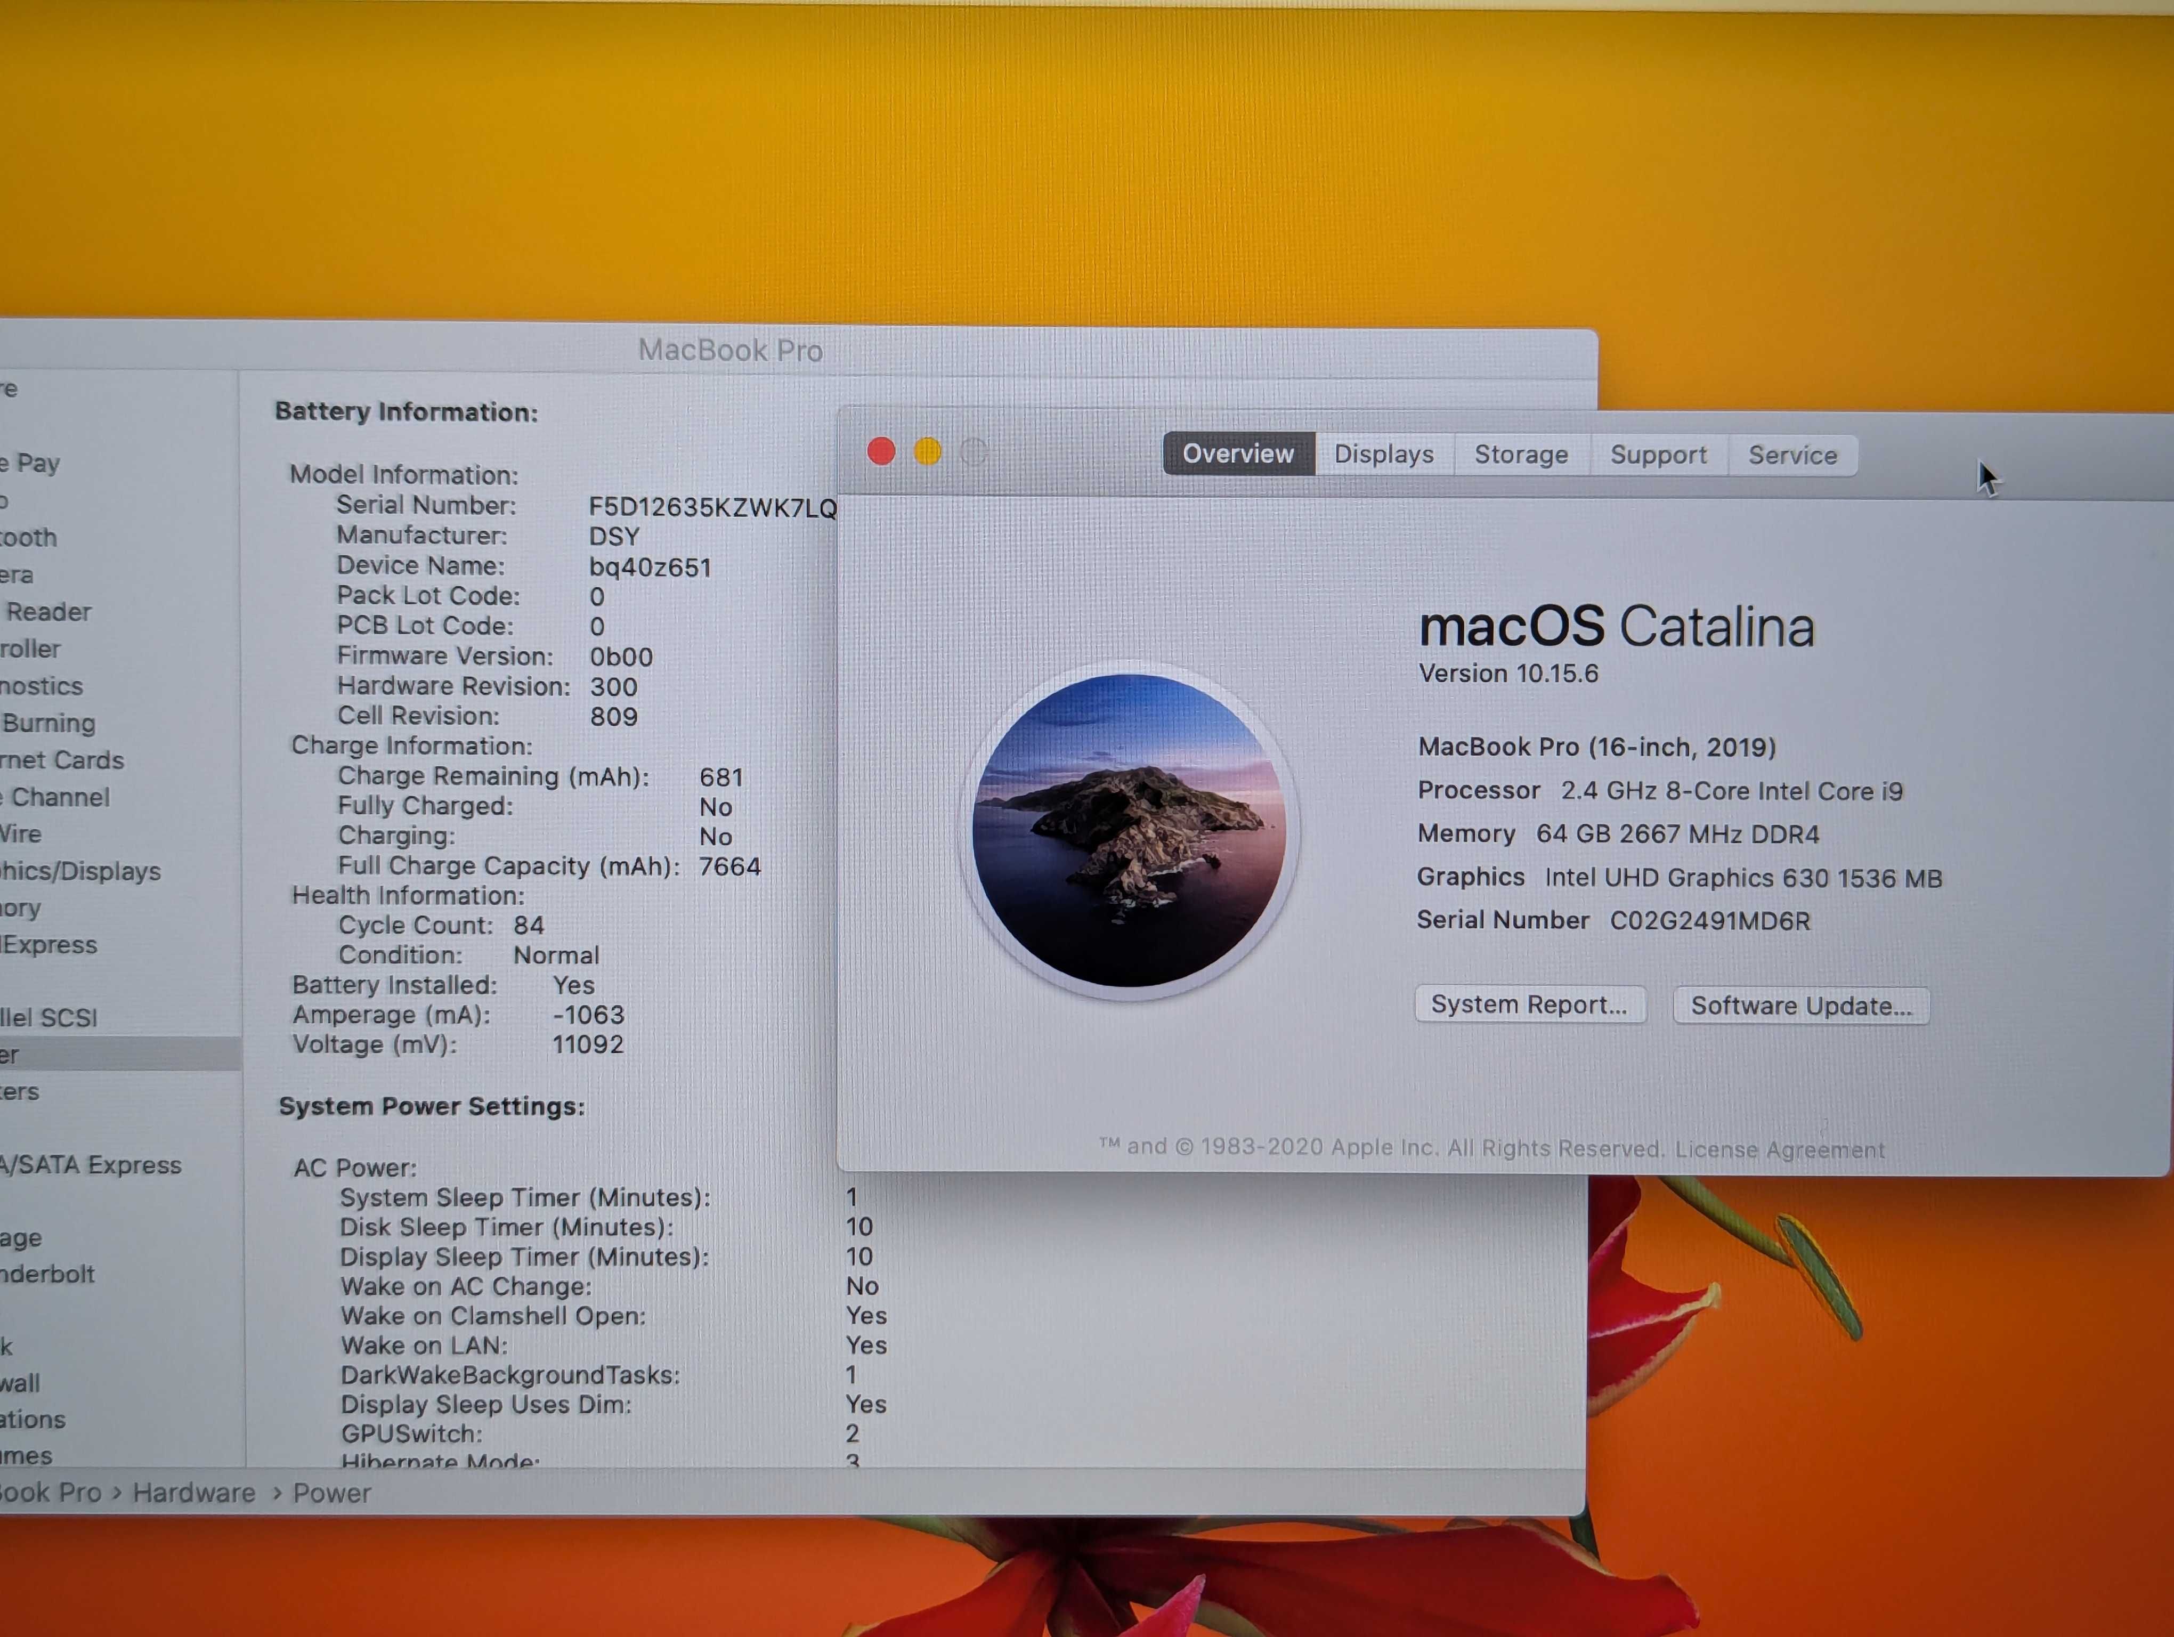The height and width of the screenshot is (1637, 2174).
Task: Click the Battery Information heading
Action: pyautogui.click(x=406, y=412)
